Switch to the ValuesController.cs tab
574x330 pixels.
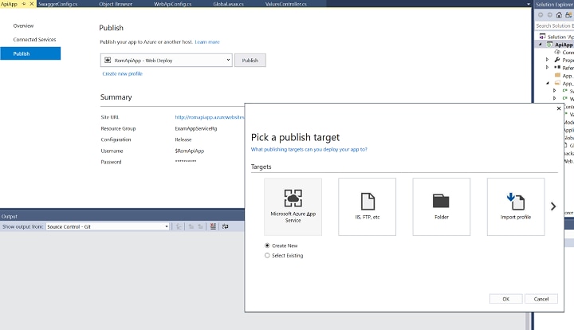point(286,4)
